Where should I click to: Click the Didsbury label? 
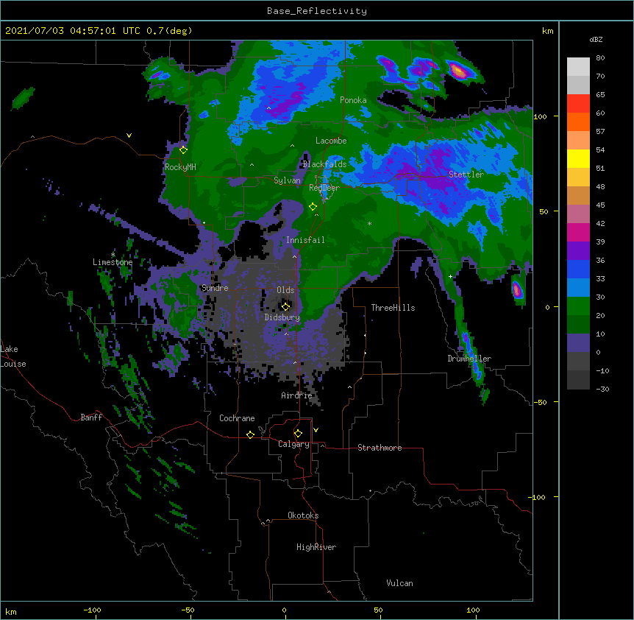282,317
